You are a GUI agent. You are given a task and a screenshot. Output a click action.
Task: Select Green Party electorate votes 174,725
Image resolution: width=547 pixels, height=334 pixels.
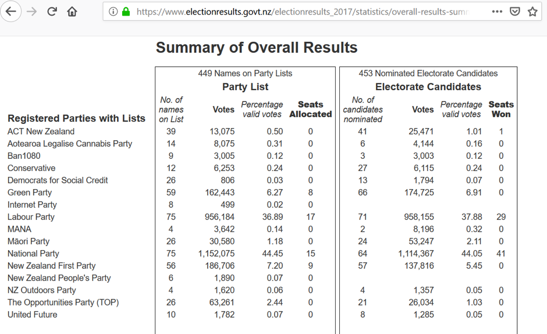click(x=419, y=193)
